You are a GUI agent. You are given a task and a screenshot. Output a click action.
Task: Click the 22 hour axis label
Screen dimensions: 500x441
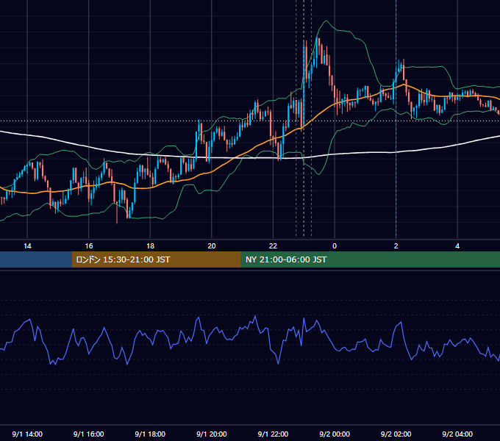pos(273,246)
